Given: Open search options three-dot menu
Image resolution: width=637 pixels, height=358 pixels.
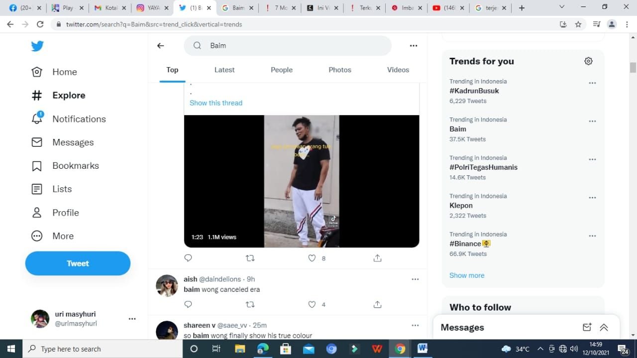Looking at the screenshot, I should point(414,46).
